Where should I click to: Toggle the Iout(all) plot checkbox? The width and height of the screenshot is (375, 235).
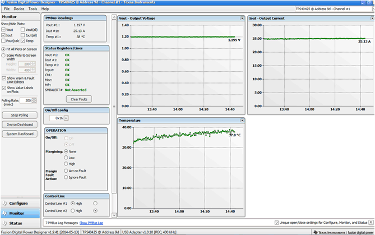click(x=23, y=35)
